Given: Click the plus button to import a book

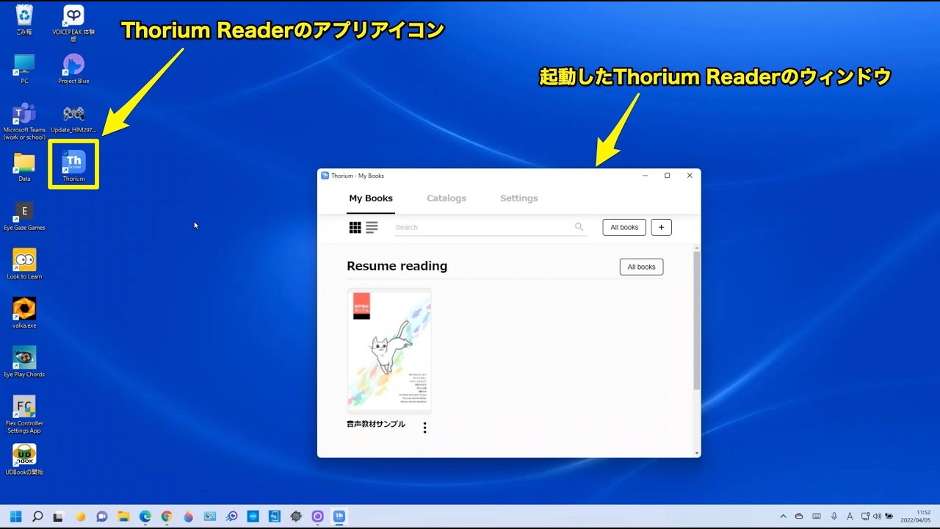Looking at the screenshot, I should point(661,227).
